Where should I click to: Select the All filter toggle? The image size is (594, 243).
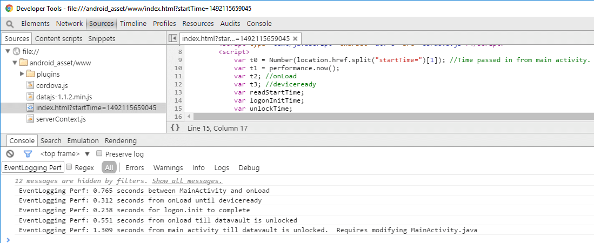pos(110,167)
